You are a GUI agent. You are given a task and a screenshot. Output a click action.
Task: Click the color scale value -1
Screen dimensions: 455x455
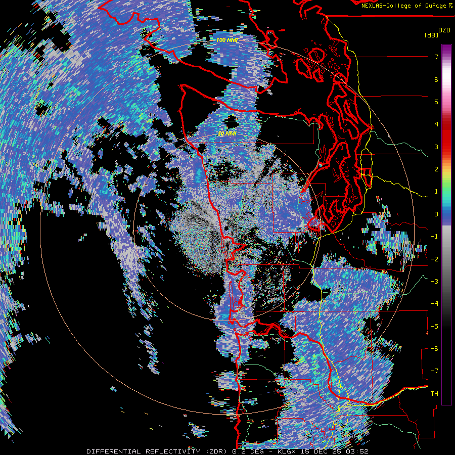[x=434, y=237]
